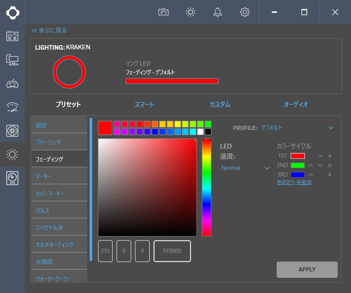Screen dimensions: 351x293
Task: Select the スペクトル波 preset
Action: coord(59,227)
